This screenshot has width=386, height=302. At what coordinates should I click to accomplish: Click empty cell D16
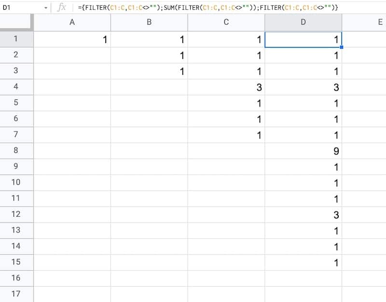pyautogui.click(x=303, y=278)
